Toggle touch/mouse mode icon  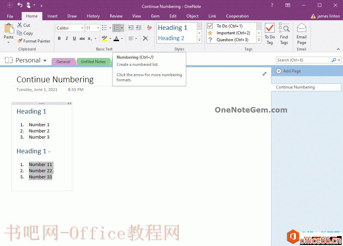coord(29,5)
